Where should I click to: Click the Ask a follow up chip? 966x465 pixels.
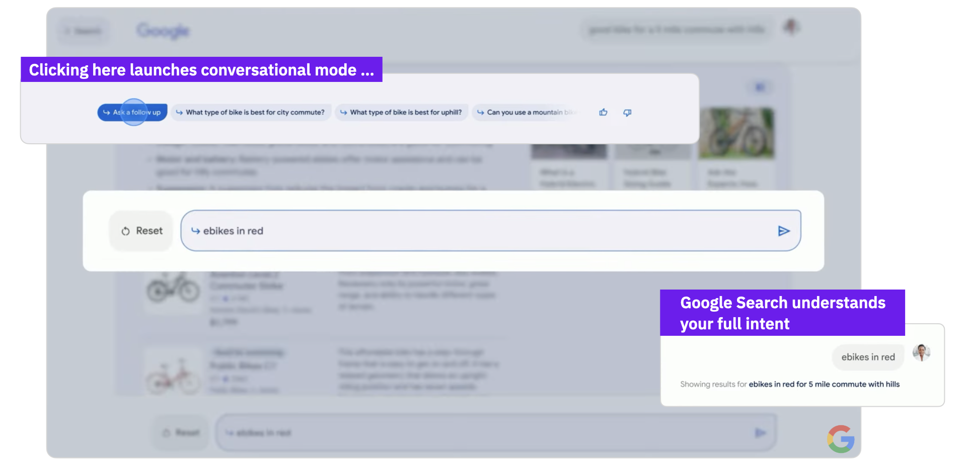click(x=132, y=112)
